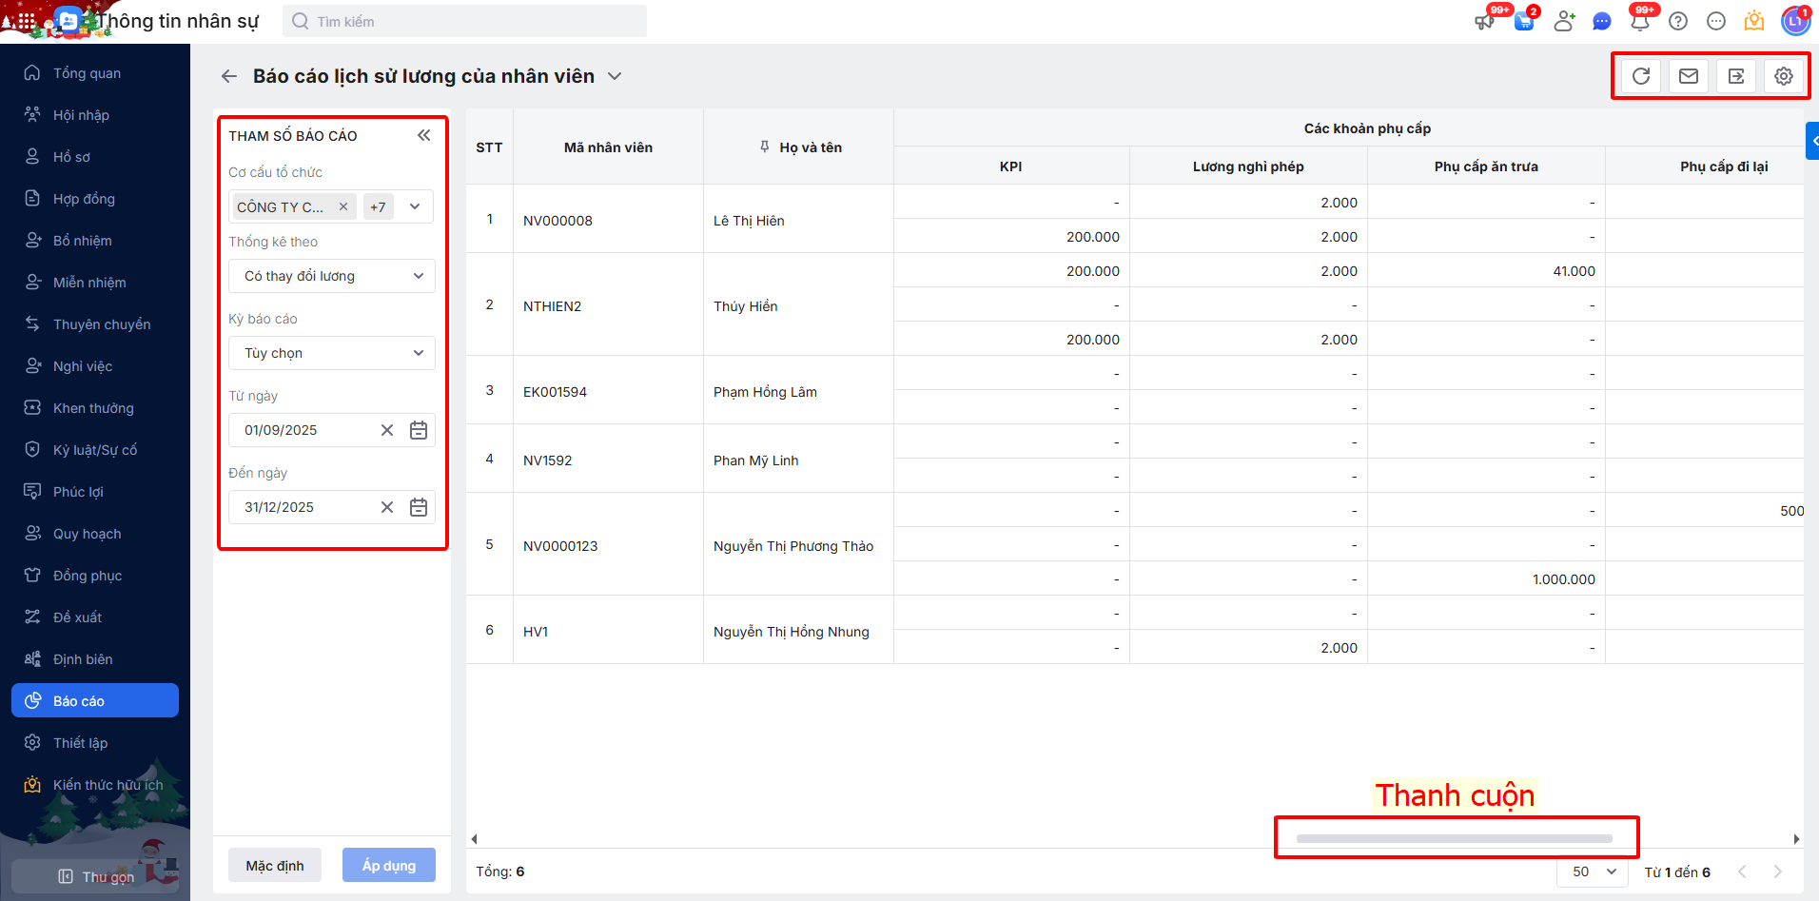The height and width of the screenshot is (901, 1819).
Task: Remove the CÔNG TY C... organization tag
Action: pyautogui.click(x=343, y=206)
